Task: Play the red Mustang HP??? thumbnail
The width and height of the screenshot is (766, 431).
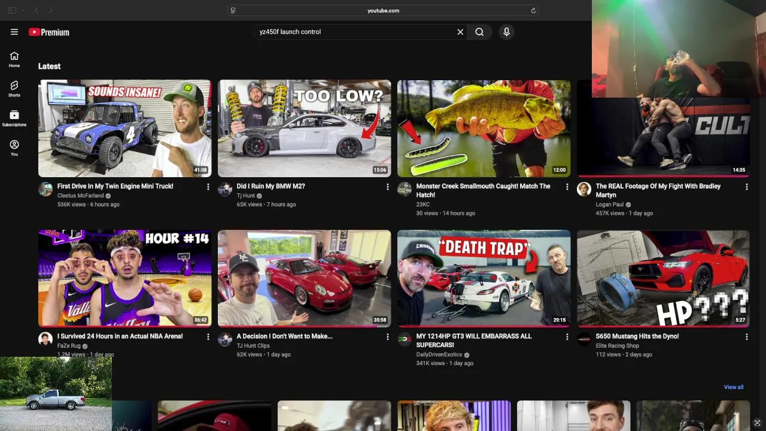Action: coord(663,278)
